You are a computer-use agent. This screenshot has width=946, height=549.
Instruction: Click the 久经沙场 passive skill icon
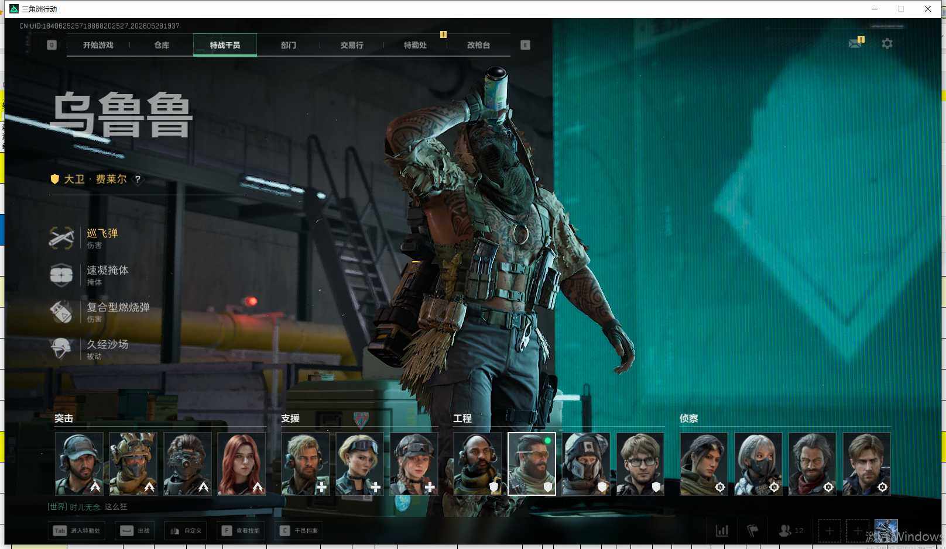pos(61,348)
